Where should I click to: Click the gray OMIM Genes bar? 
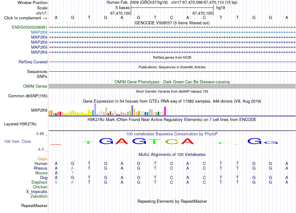172,86
